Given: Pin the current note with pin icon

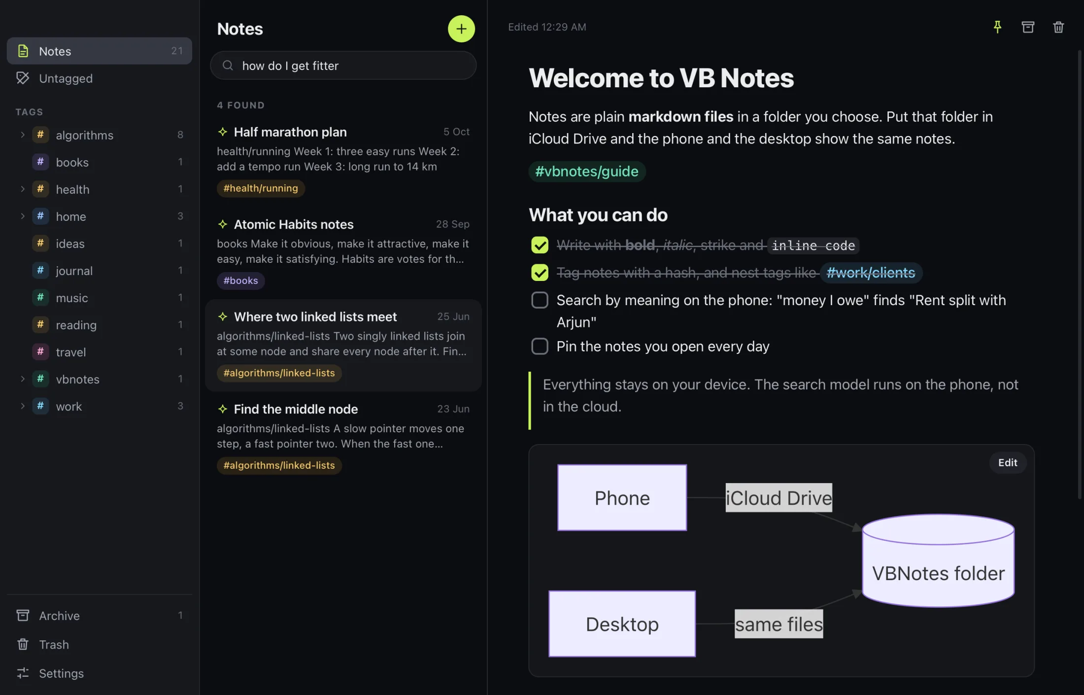Looking at the screenshot, I should (997, 27).
